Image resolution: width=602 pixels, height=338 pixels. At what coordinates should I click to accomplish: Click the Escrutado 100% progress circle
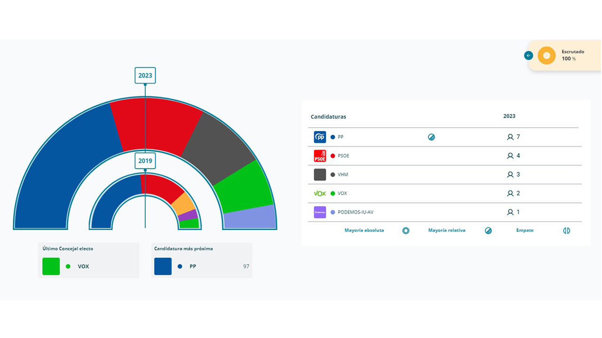point(547,55)
